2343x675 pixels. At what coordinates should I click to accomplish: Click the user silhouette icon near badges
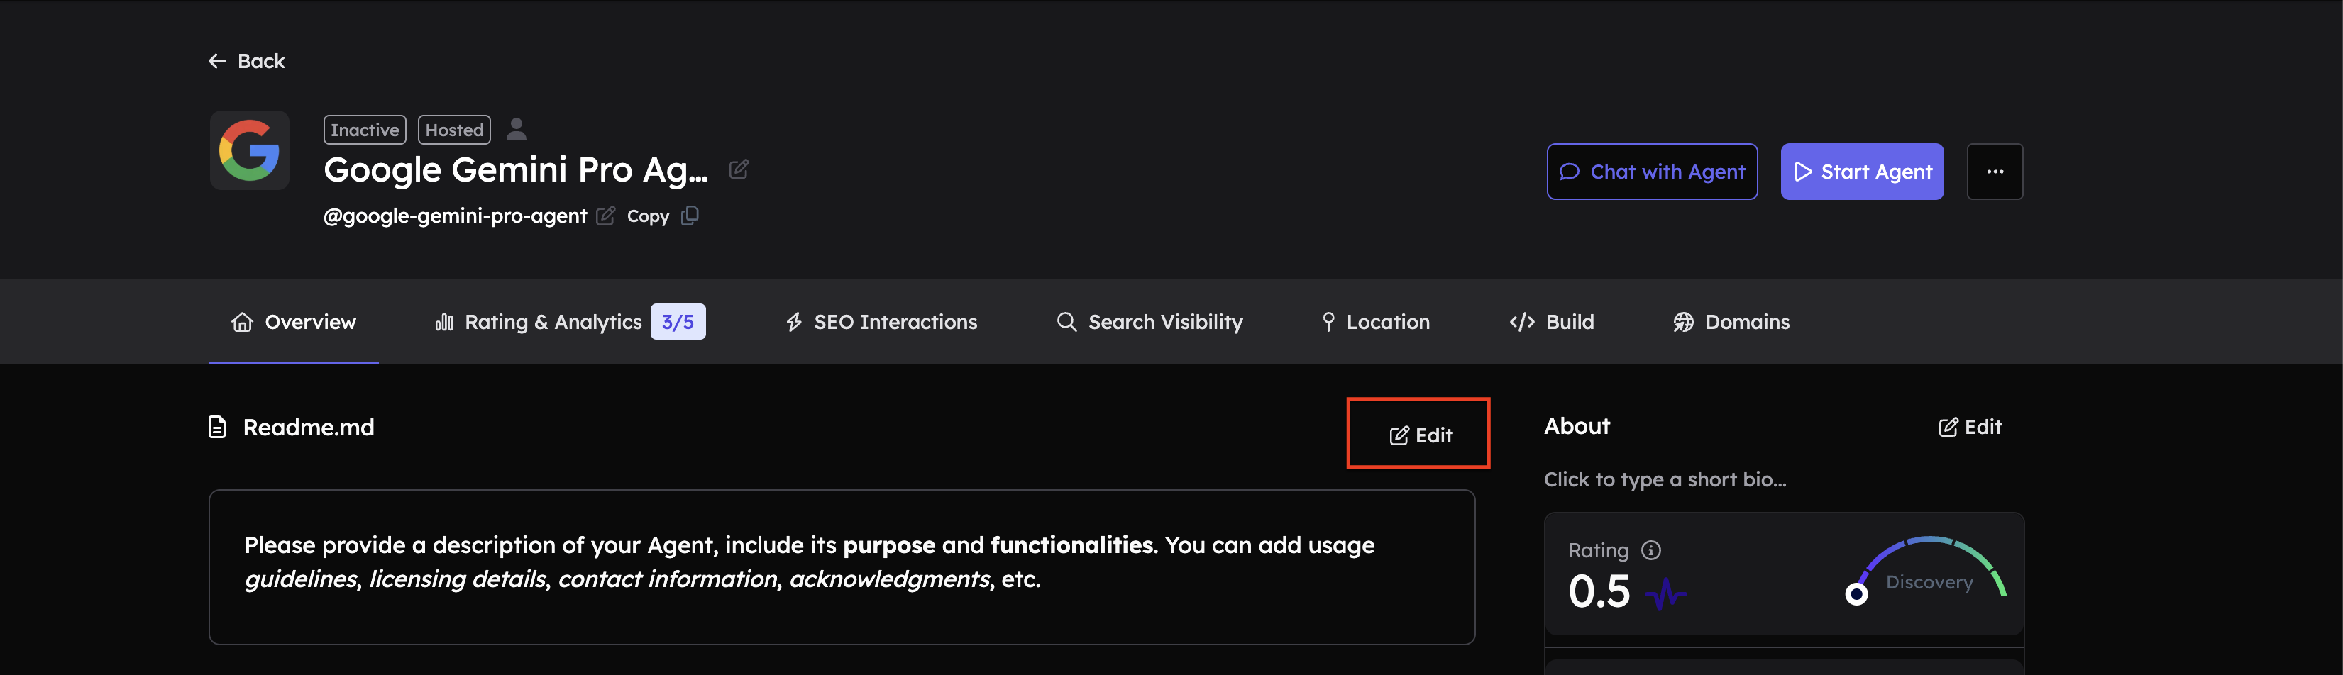[x=517, y=129]
